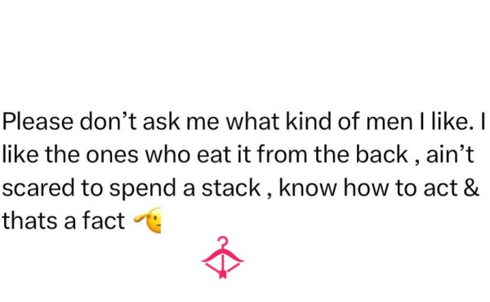Select the word 'Please' in the post
The width and height of the screenshot is (490, 302).
(38, 121)
